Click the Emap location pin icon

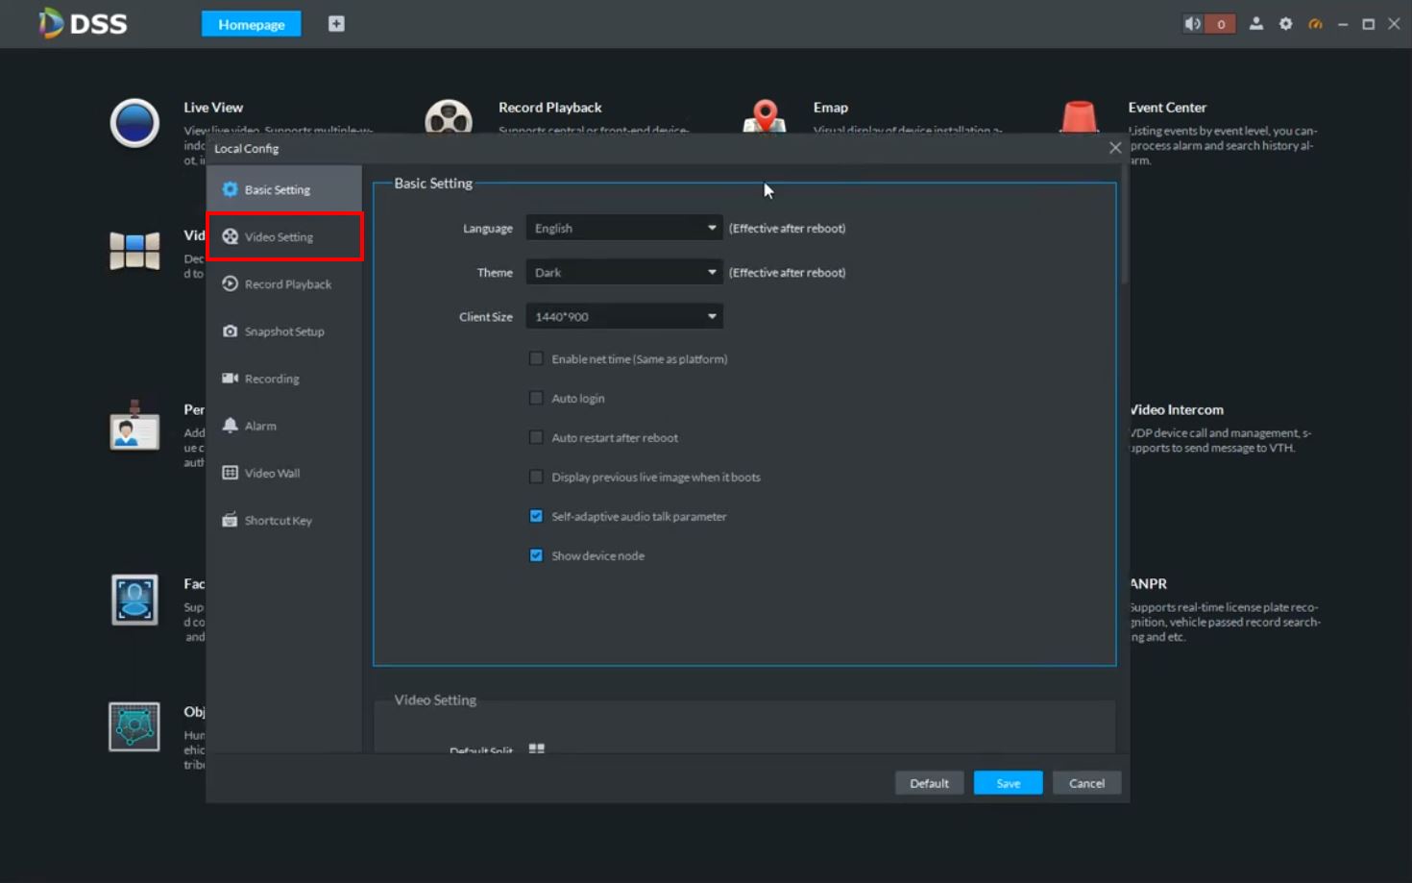765,117
